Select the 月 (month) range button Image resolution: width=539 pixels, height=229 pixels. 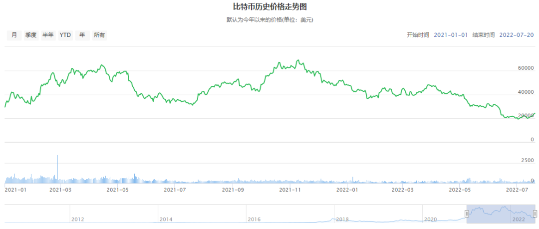[14, 35]
